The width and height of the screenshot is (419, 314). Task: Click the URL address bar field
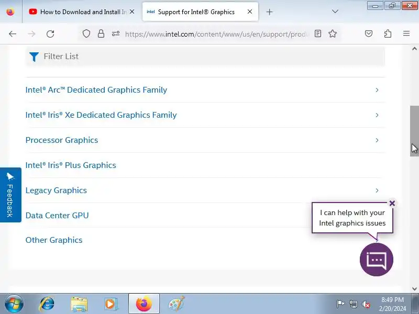(216, 34)
